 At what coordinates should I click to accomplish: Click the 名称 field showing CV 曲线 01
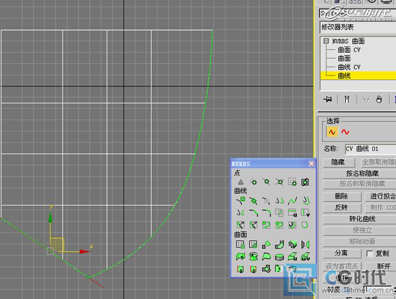point(370,149)
